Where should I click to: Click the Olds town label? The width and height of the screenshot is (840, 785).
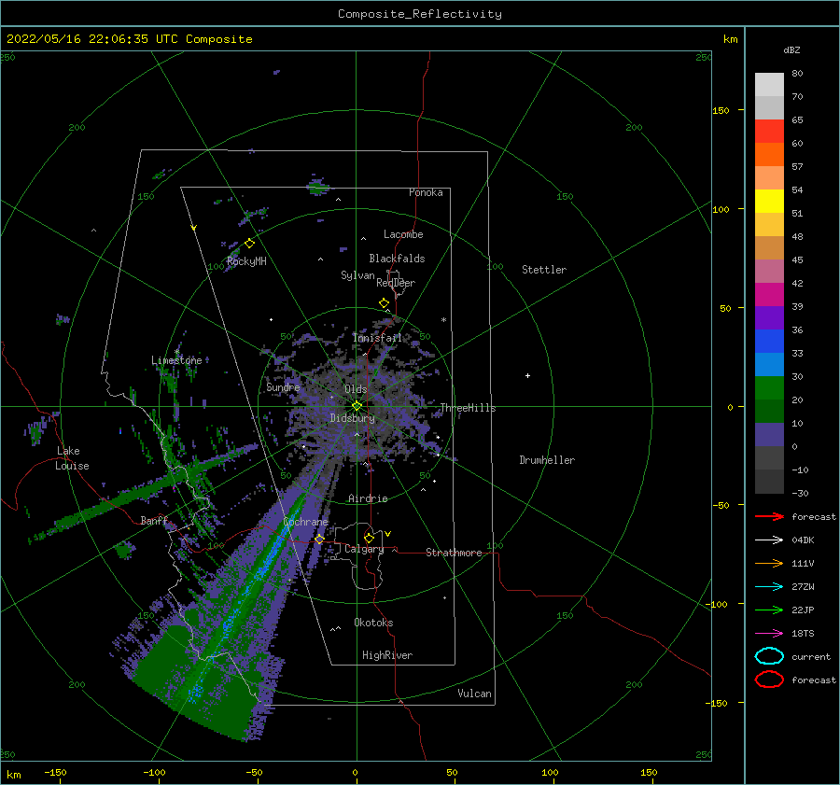click(356, 389)
